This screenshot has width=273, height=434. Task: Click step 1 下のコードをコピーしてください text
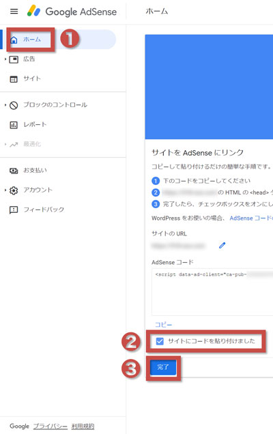pos(207,181)
